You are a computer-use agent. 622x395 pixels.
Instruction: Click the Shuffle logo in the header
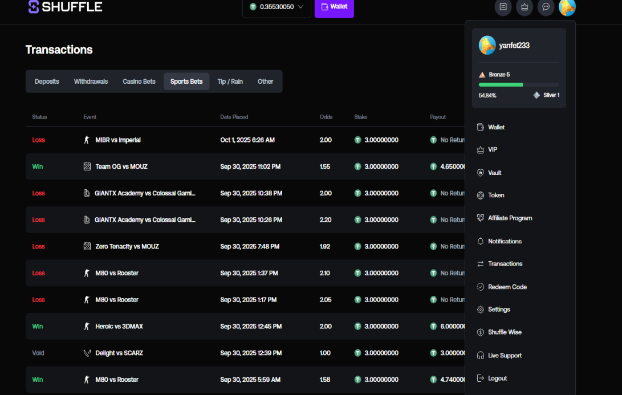pyautogui.click(x=65, y=7)
